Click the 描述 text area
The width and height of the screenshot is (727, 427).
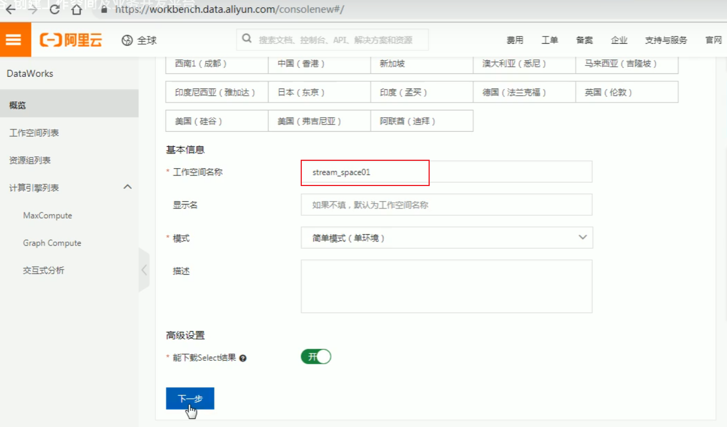click(x=447, y=286)
